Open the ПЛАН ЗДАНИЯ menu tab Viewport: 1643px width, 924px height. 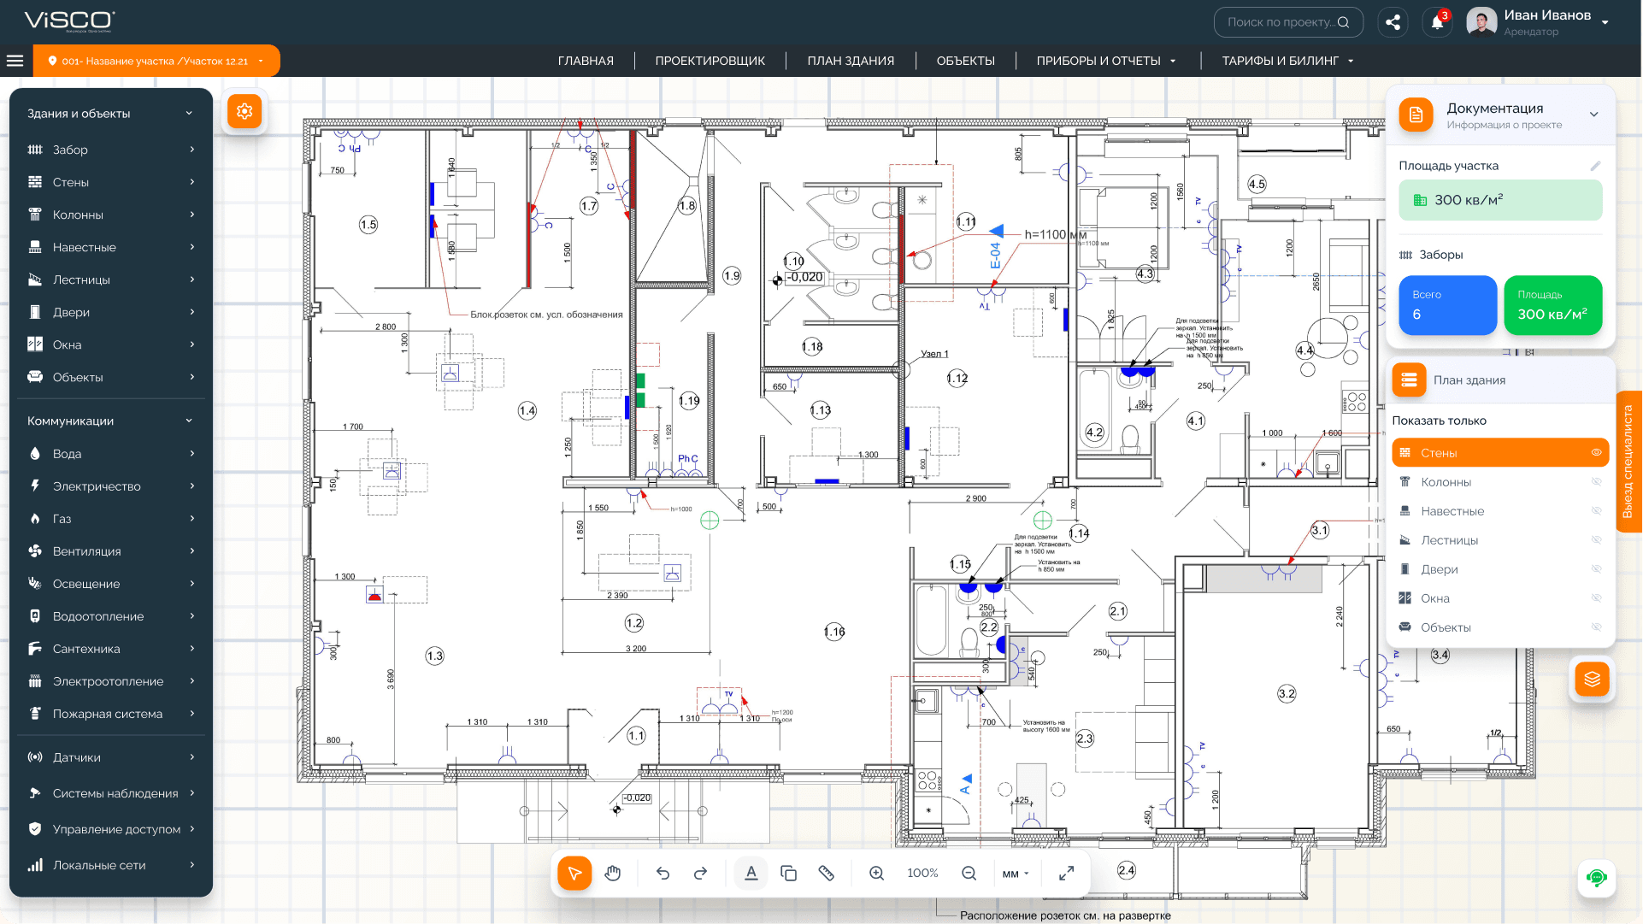[x=851, y=61]
